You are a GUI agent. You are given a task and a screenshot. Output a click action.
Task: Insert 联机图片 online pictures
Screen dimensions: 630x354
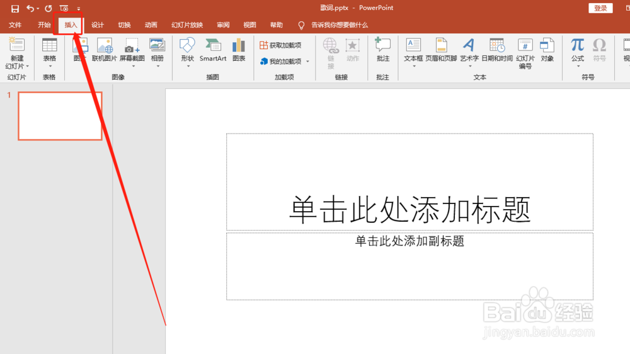105,50
